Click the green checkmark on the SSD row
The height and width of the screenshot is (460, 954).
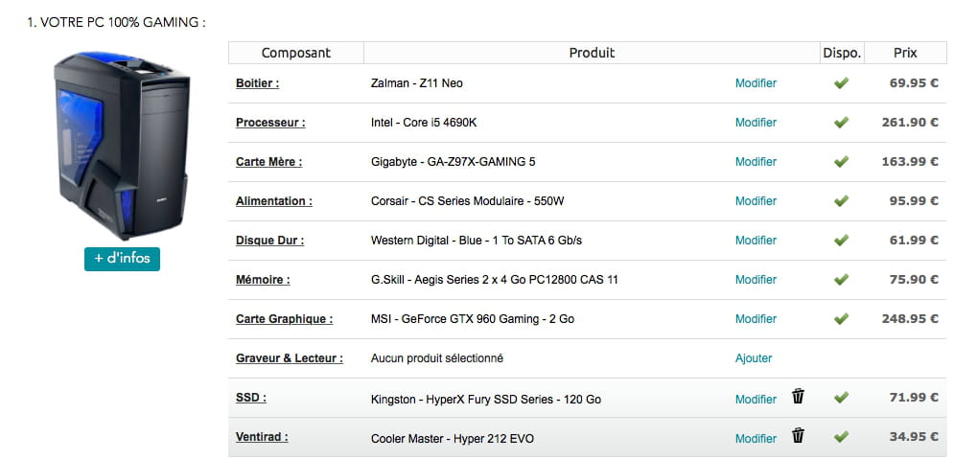coord(841,398)
